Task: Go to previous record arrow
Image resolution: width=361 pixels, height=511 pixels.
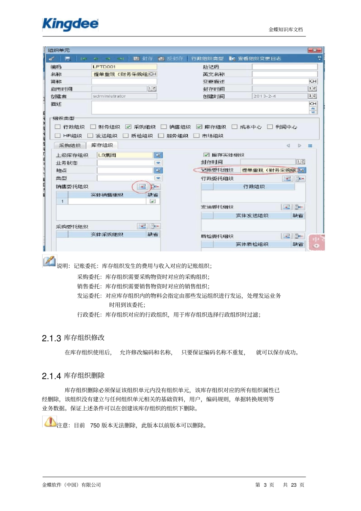Action: 96,59
